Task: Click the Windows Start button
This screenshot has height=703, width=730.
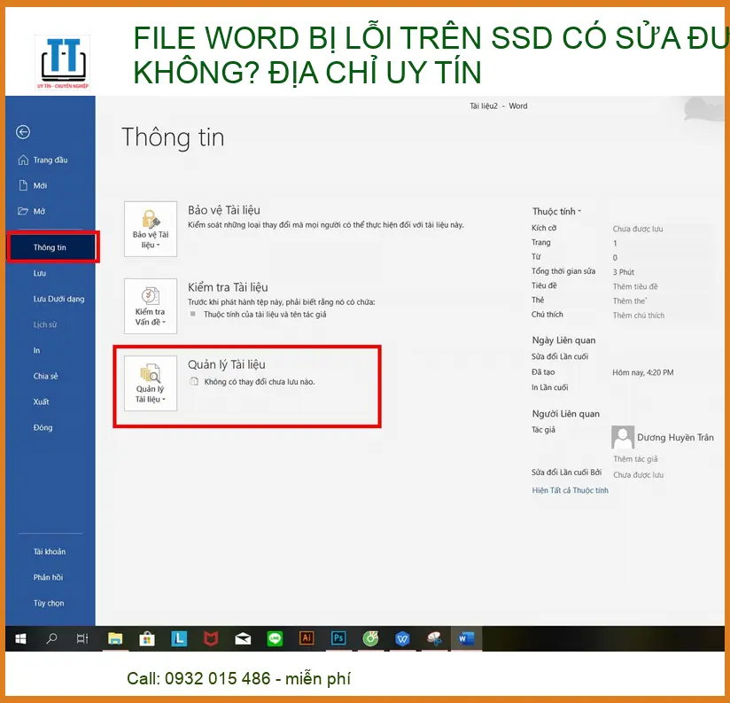Action: coord(20,637)
